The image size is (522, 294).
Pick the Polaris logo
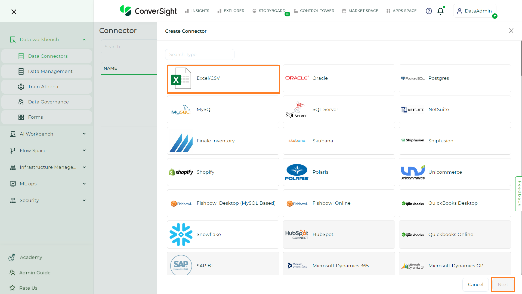tap(297, 172)
